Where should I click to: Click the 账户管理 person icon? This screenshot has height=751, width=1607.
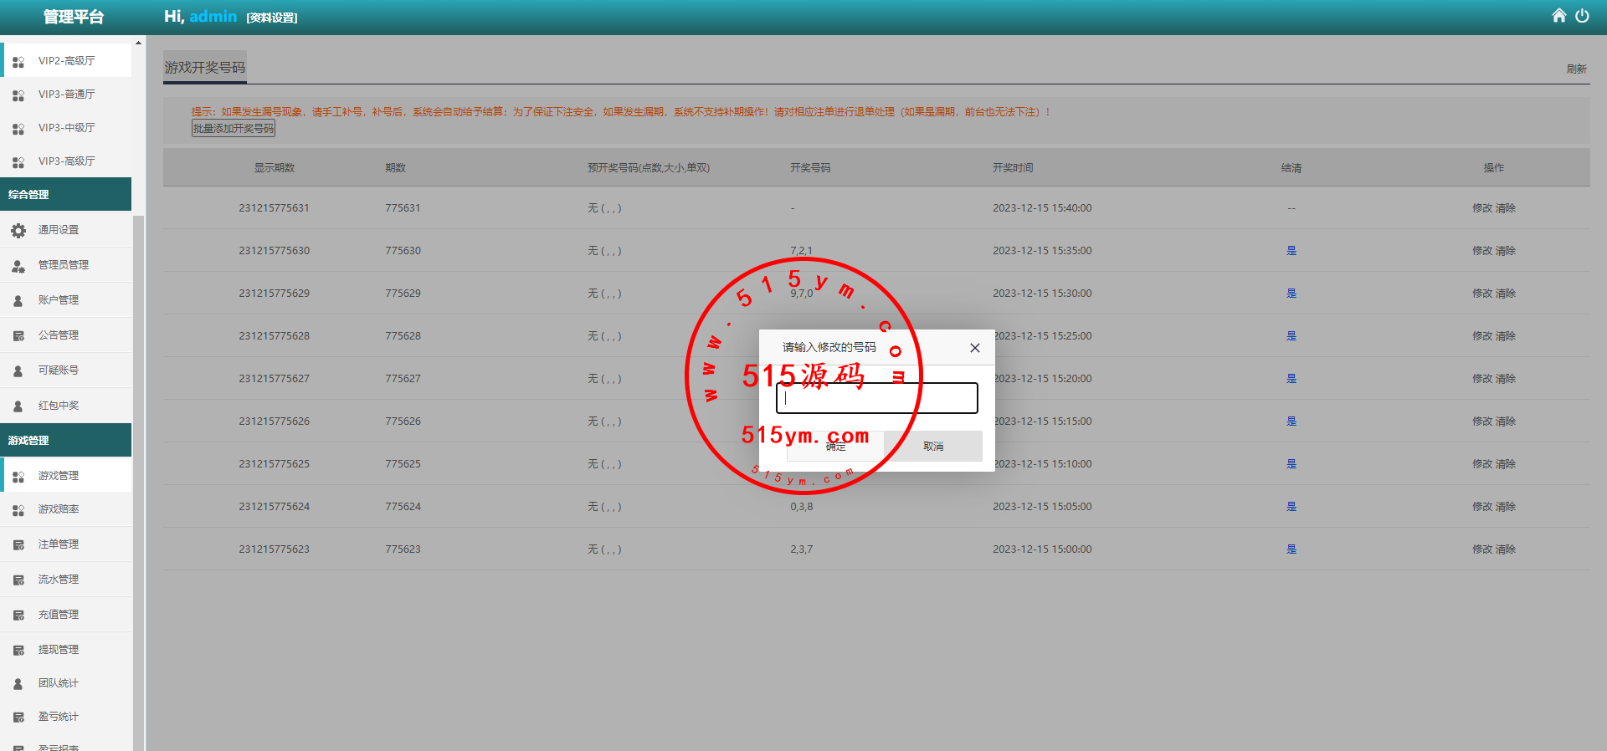pyautogui.click(x=18, y=301)
